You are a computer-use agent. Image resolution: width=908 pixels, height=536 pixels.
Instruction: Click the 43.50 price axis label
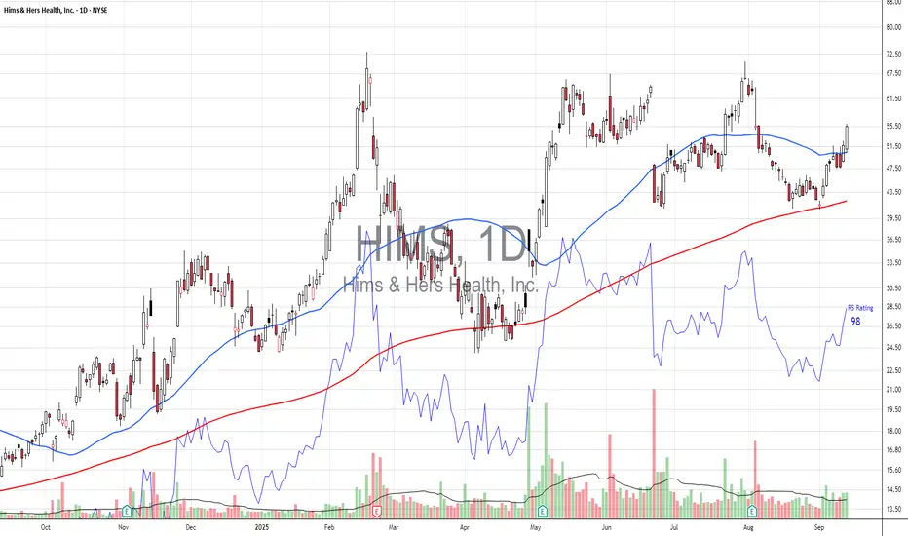tap(893, 192)
